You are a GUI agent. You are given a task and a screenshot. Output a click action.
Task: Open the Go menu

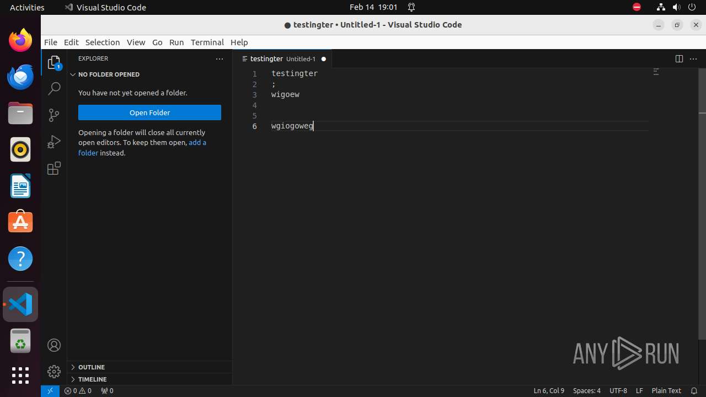coord(157,42)
